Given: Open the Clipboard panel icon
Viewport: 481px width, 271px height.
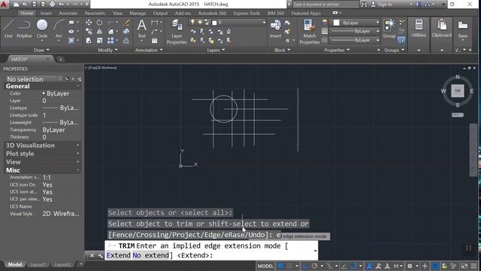Looking at the screenshot, I should click(x=441, y=29).
